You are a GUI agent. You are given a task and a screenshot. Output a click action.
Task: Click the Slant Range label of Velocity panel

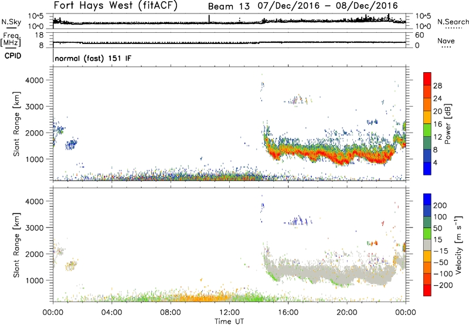click(16, 245)
